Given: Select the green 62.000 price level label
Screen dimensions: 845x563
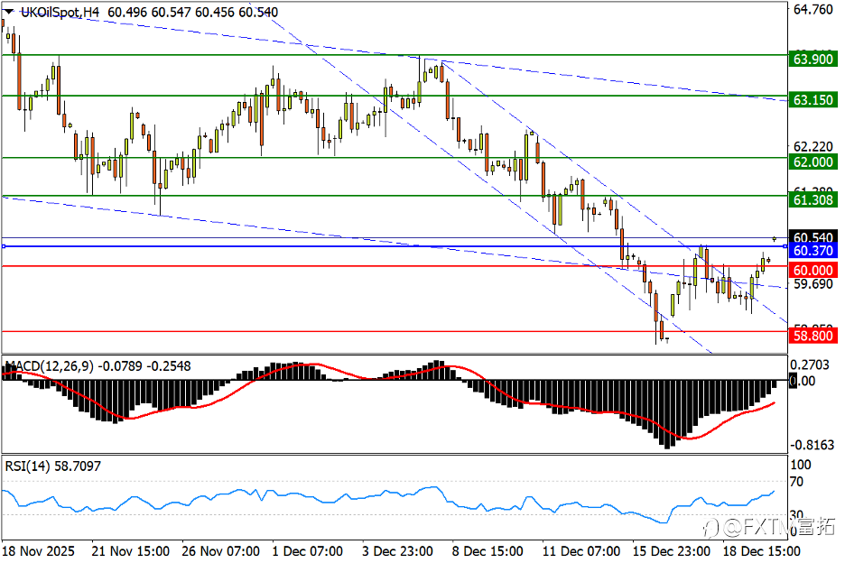Looking at the screenshot, I should [813, 162].
